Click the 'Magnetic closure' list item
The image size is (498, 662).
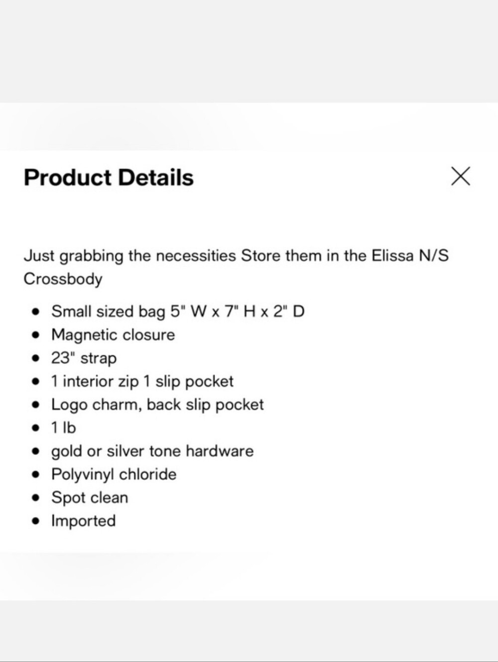[113, 334]
